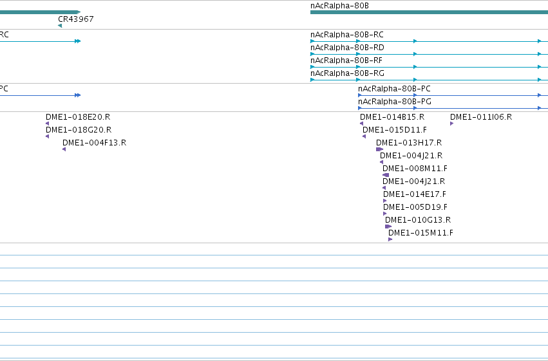Click the DME1-004F13.R arrow glyph
This screenshot has width=548, height=361.
point(64,149)
